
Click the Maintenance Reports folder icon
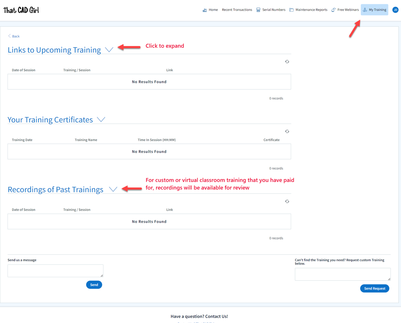pyautogui.click(x=292, y=10)
